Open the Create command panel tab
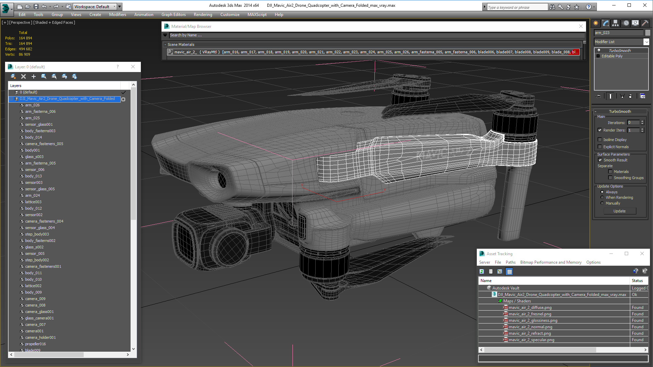653x367 pixels. [x=596, y=23]
